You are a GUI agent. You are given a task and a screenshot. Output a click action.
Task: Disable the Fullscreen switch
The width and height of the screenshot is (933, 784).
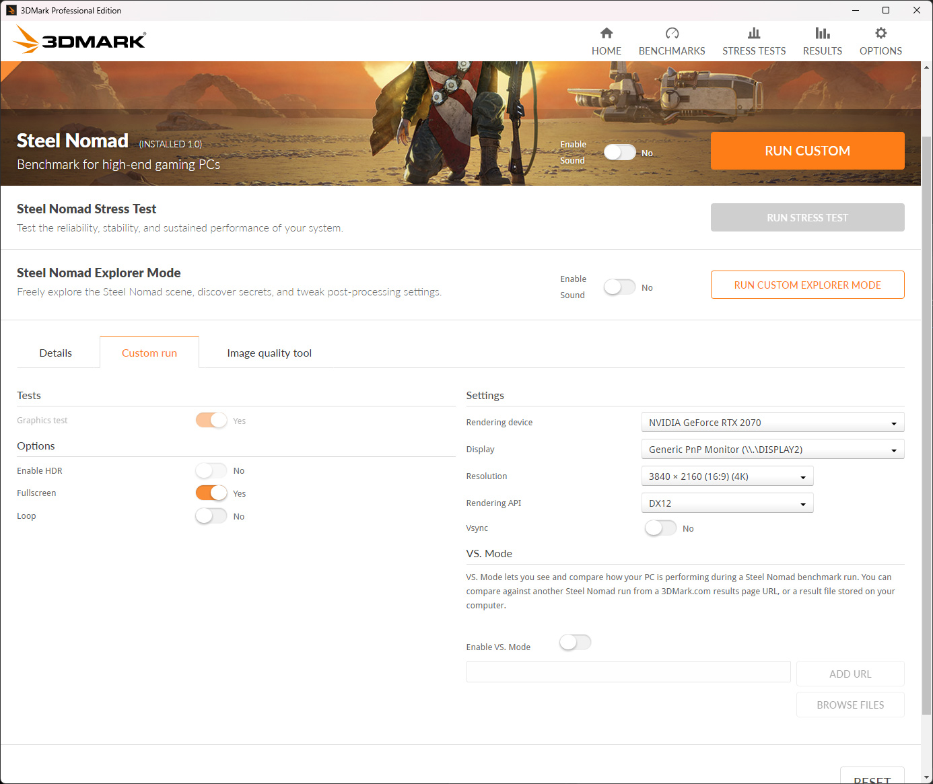click(211, 493)
